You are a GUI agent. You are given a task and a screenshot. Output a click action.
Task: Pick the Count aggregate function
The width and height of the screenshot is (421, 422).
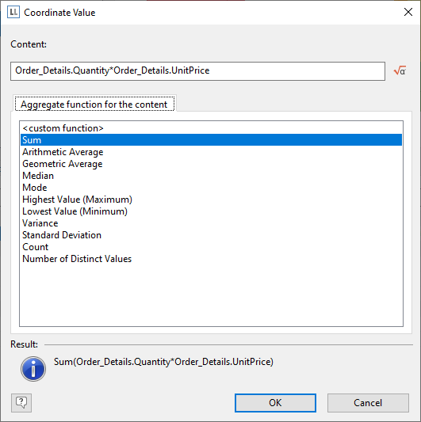(212, 247)
